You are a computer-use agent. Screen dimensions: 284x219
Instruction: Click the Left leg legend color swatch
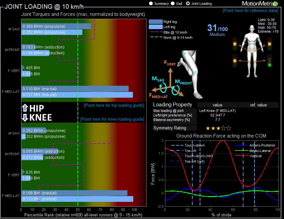(156, 27)
